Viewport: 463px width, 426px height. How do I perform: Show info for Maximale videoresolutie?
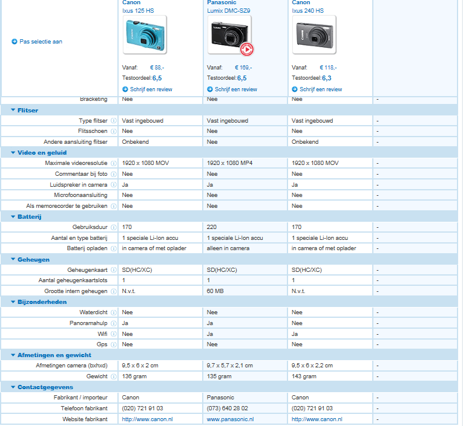[x=113, y=163]
